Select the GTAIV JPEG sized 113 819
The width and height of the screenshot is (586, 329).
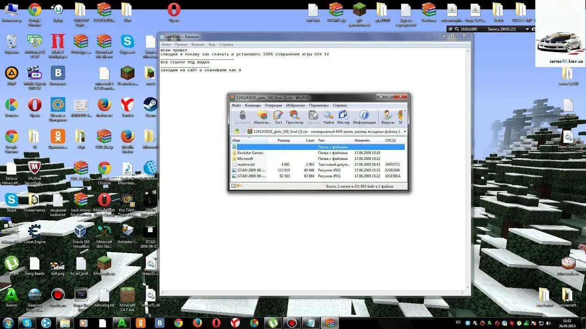coord(318,170)
